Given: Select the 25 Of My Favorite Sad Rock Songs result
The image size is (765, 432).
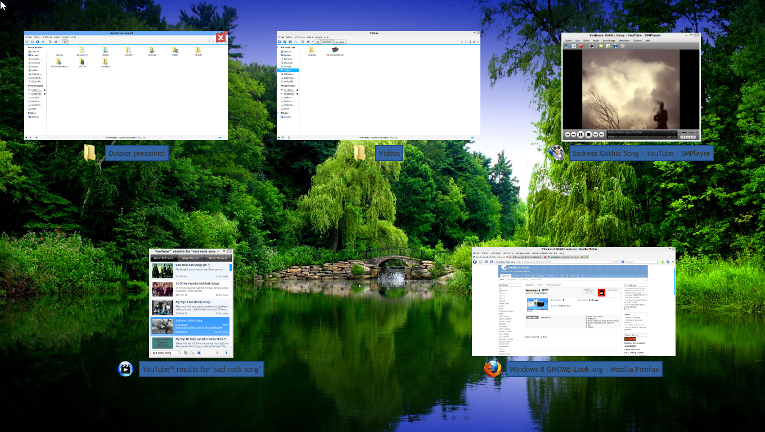Looking at the screenshot, I should (x=190, y=289).
